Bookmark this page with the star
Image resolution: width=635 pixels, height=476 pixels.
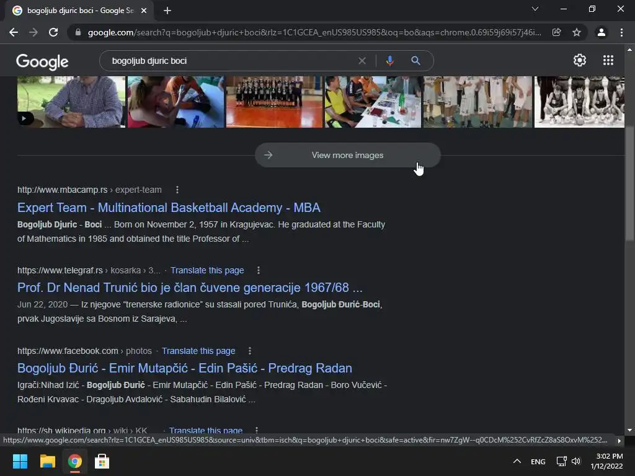577,32
